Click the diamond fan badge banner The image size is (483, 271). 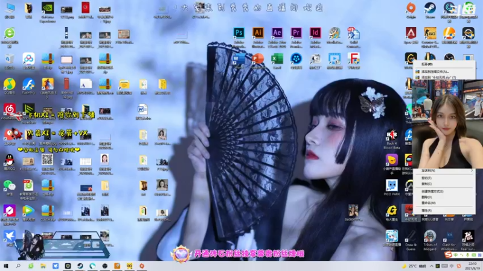[238, 254]
